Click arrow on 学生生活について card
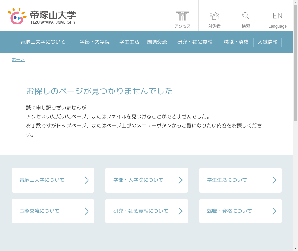Screen dimensions: 298x251 click(x=274, y=180)
